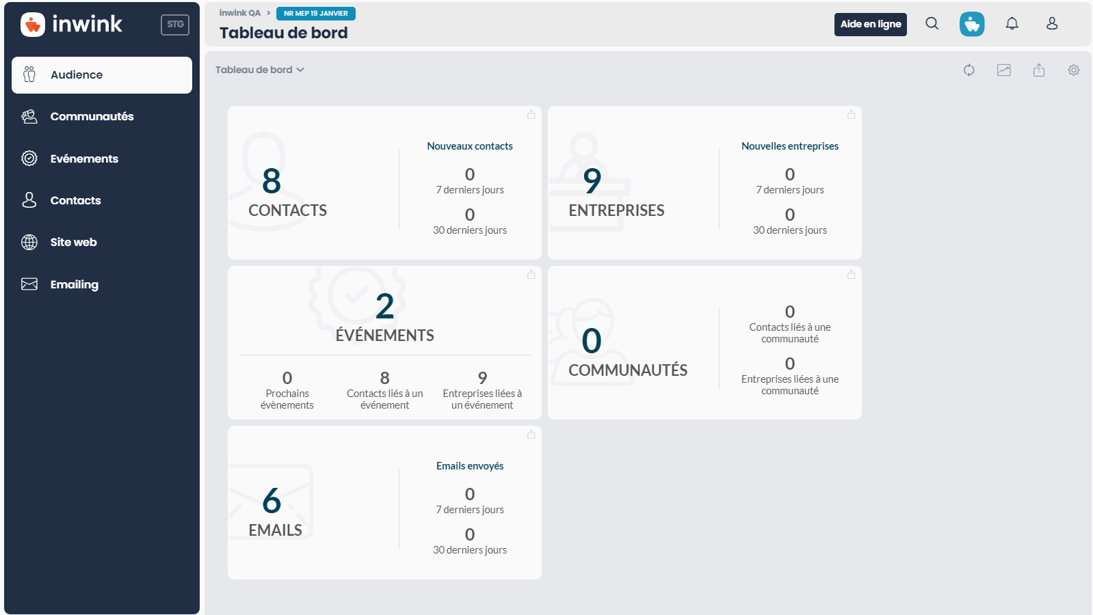The height and width of the screenshot is (615, 1093).
Task: Click the 2 ÉVÉNEMENTS total
Action: (385, 317)
